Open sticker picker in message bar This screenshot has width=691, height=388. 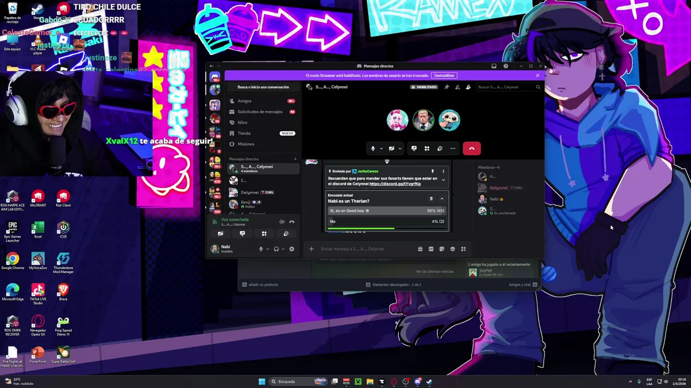(442, 249)
